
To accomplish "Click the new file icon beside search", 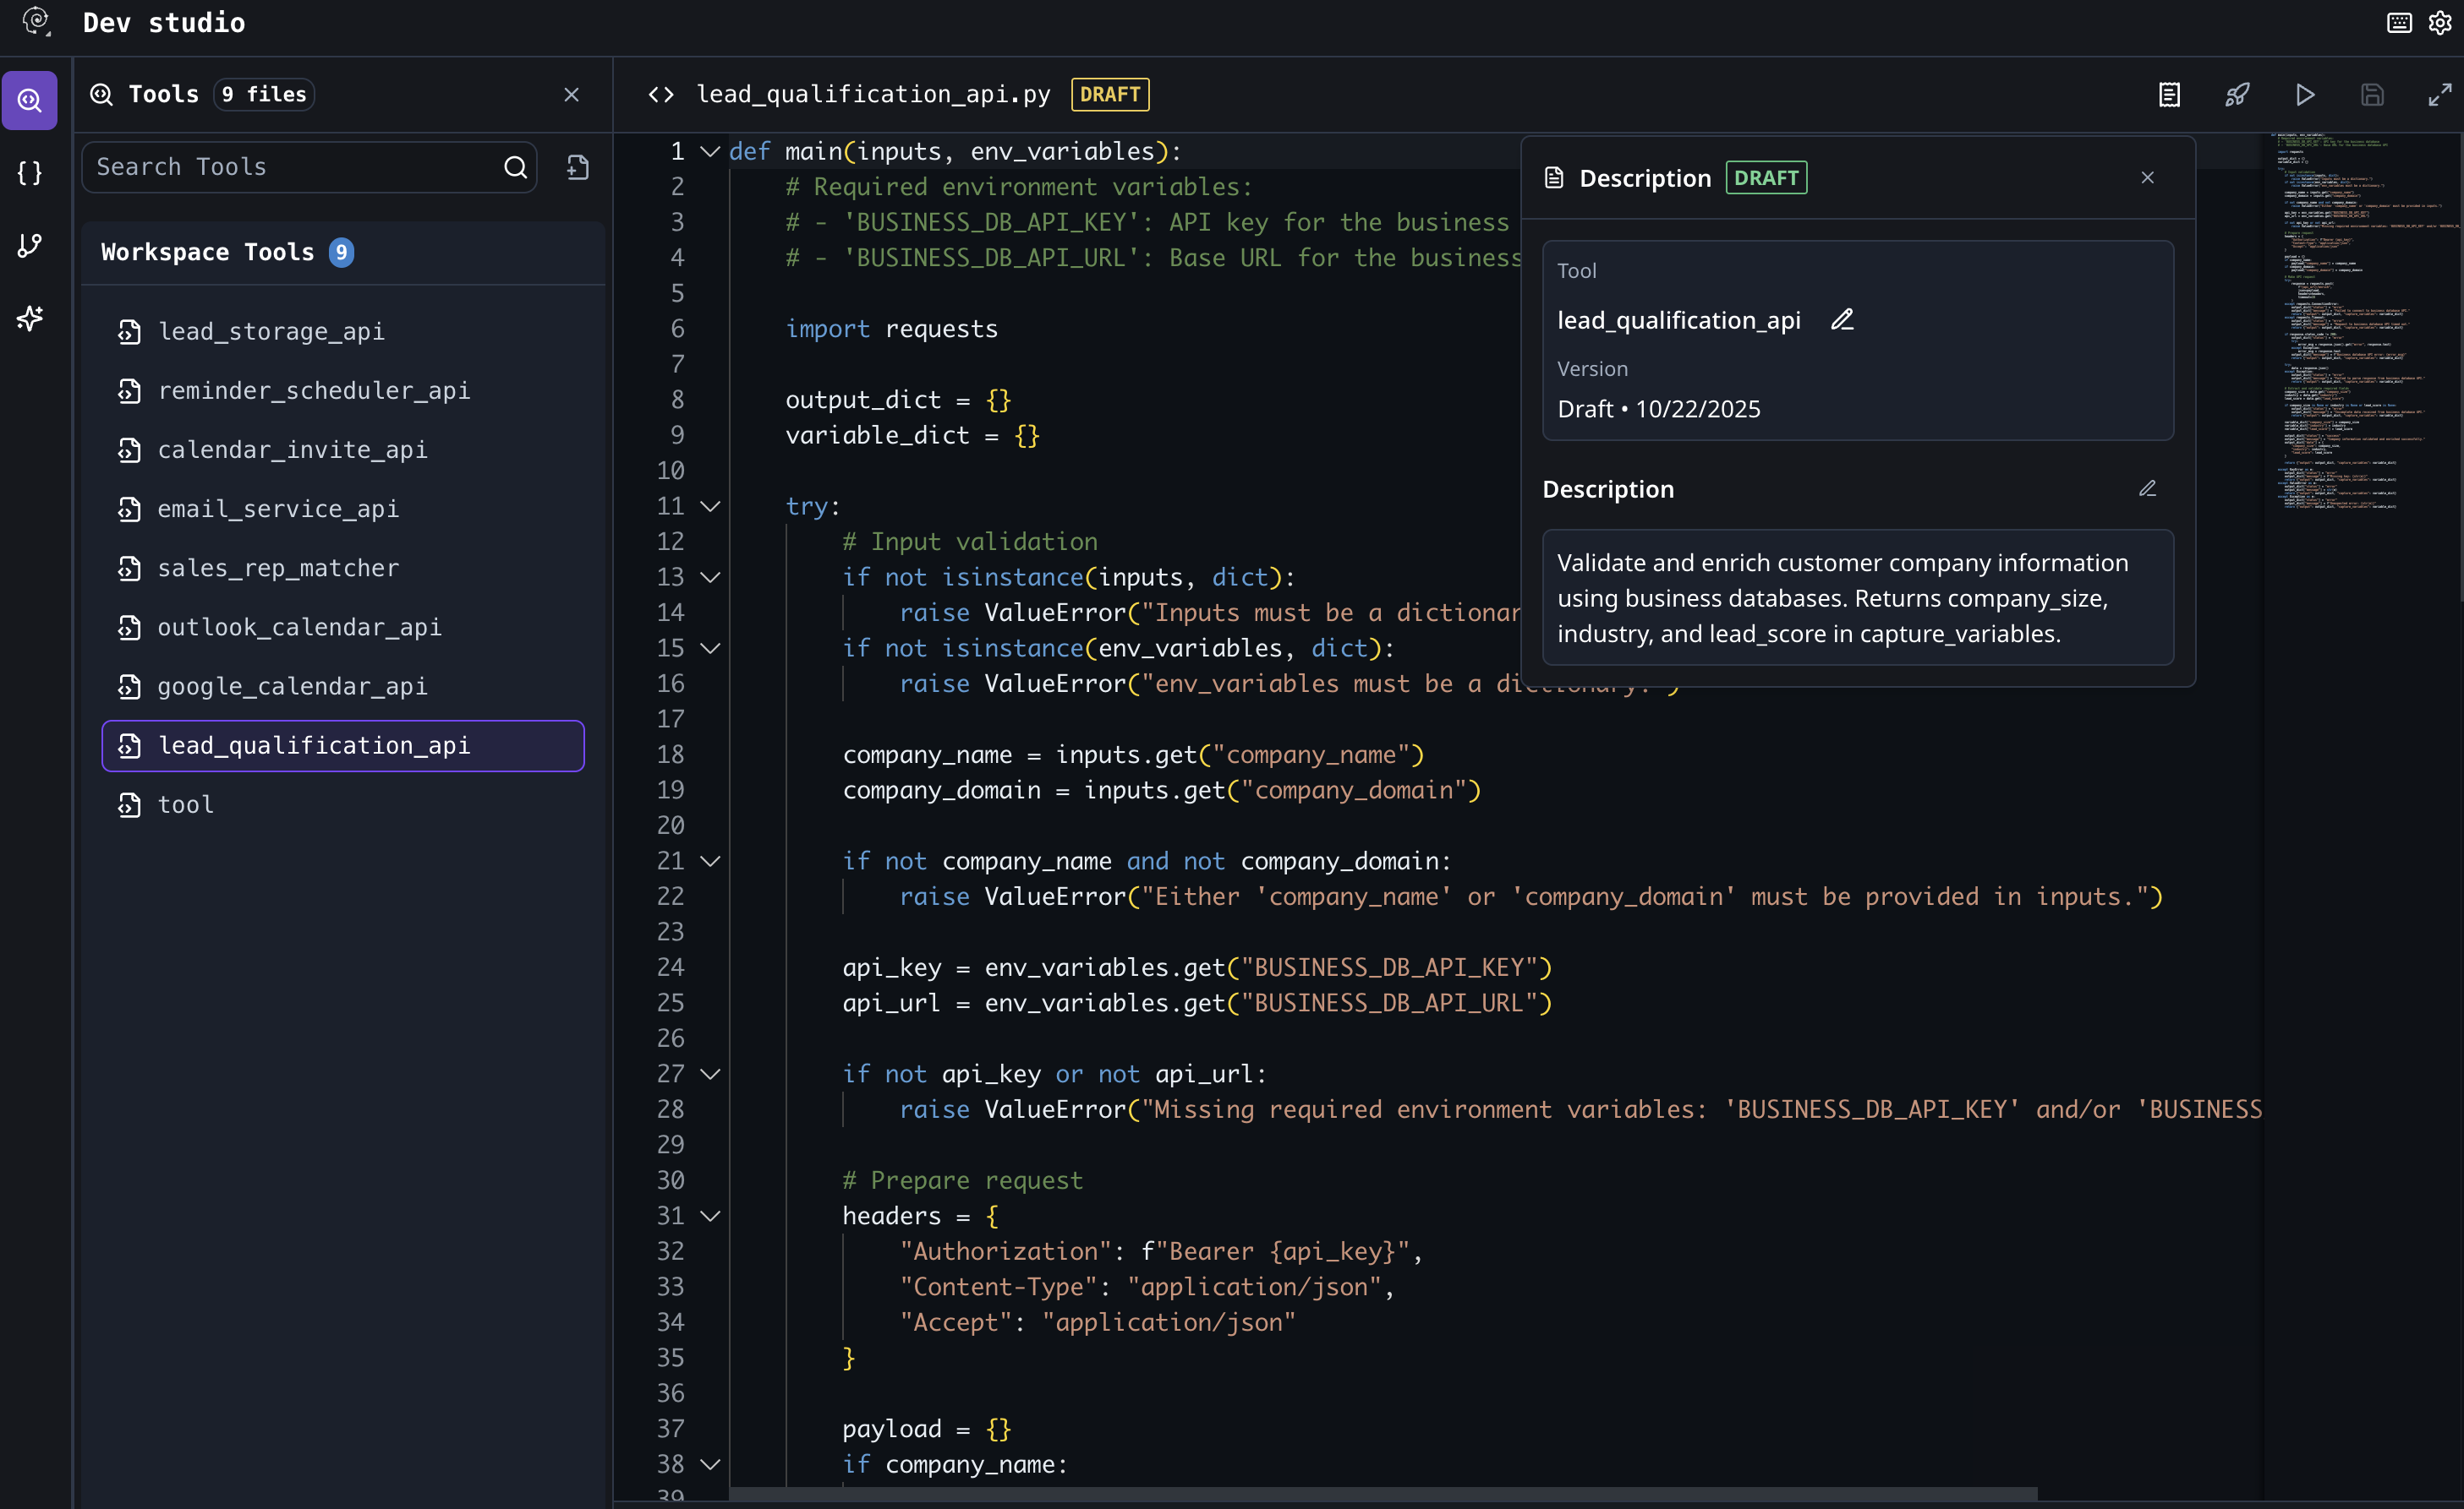I will click(x=577, y=167).
